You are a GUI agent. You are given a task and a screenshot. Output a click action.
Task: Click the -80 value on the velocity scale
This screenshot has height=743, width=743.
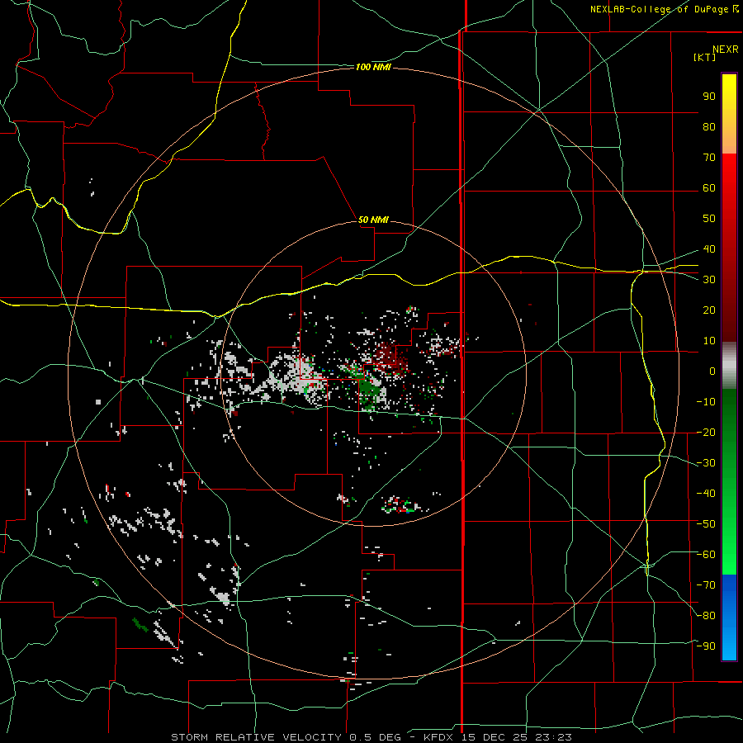click(706, 616)
